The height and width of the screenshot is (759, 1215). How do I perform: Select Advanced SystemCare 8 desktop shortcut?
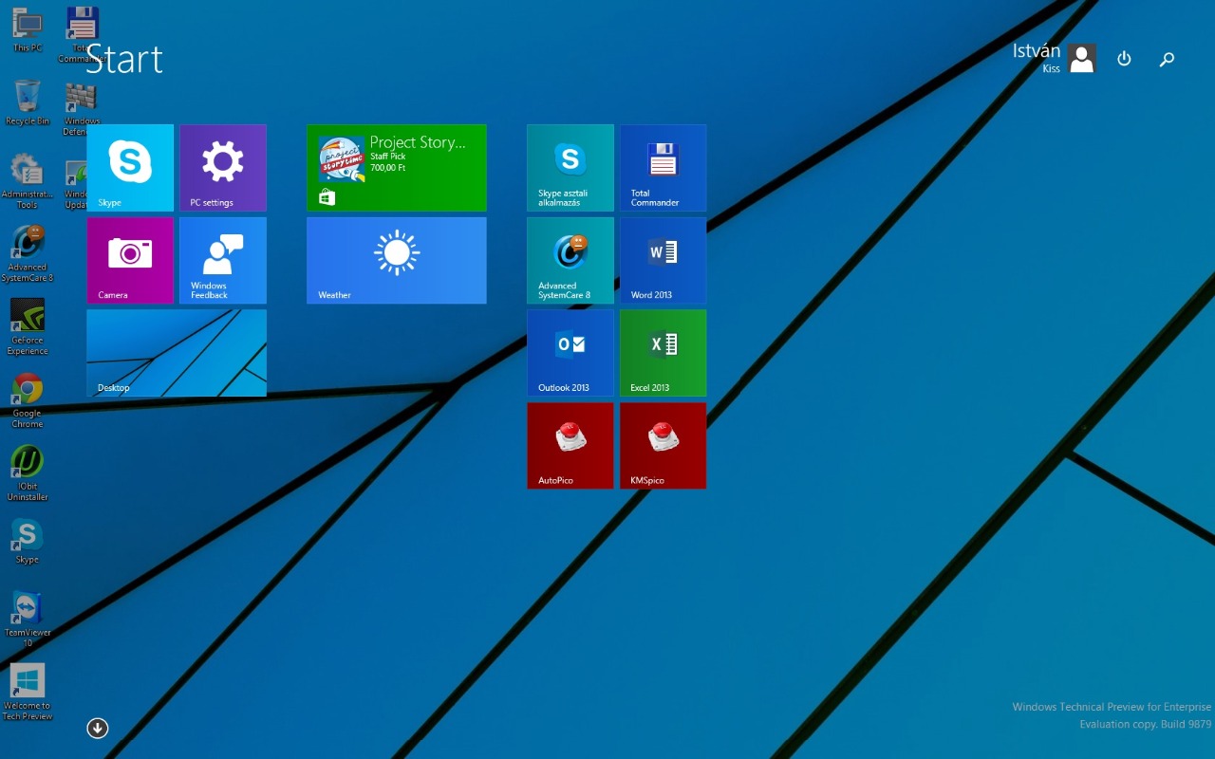tap(28, 254)
